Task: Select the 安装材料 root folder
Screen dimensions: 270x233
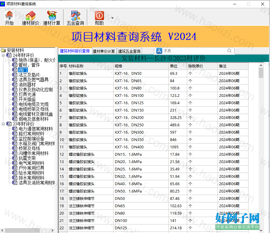Action: tap(15, 50)
